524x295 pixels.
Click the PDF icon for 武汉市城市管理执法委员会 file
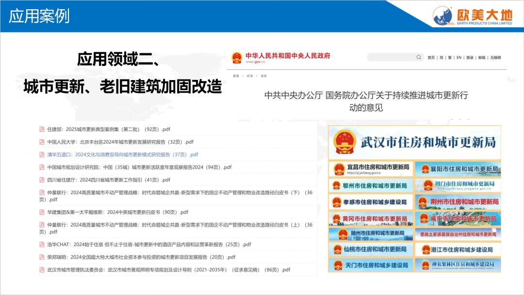tap(42, 270)
